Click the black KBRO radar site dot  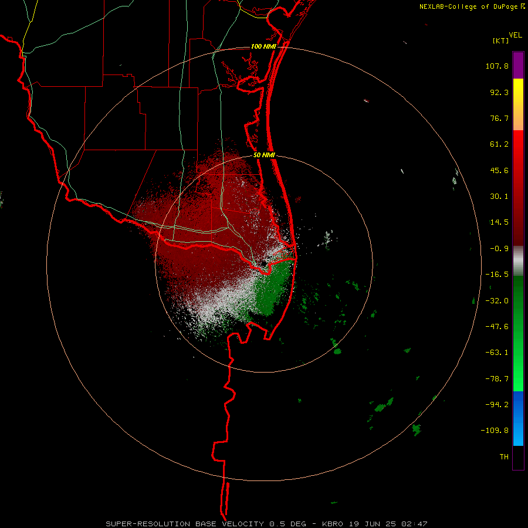(x=264, y=263)
